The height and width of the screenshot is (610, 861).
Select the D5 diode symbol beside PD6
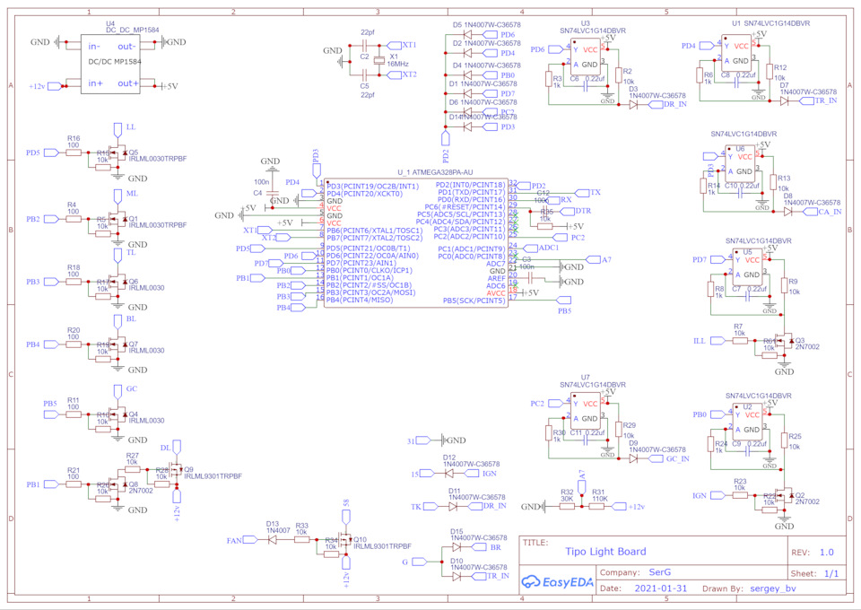(468, 35)
